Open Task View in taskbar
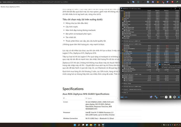The width and height of the screenshot is (181, 127). click(x=83, y=125)
